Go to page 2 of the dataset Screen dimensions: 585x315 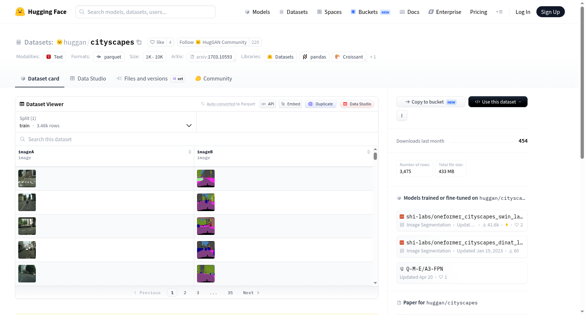tap(185, 293)
